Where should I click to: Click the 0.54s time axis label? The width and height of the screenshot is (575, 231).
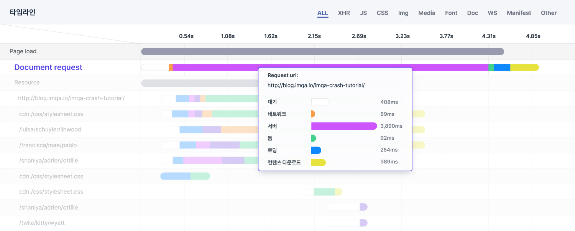[186, 36]
